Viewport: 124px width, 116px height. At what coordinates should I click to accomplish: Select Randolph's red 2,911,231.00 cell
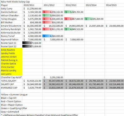(x=53, y=29)
